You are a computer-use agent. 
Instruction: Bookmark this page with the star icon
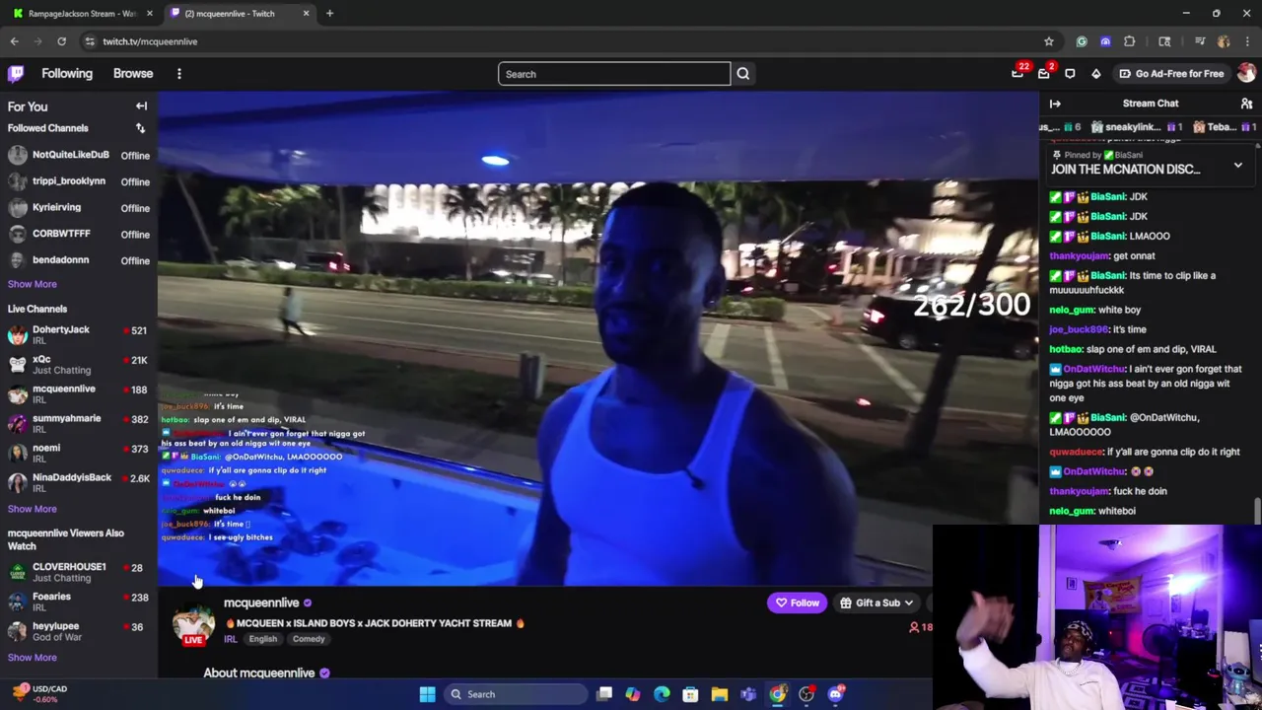point(1049,41)
